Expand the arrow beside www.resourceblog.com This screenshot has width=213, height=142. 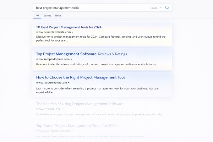[69, 83]
